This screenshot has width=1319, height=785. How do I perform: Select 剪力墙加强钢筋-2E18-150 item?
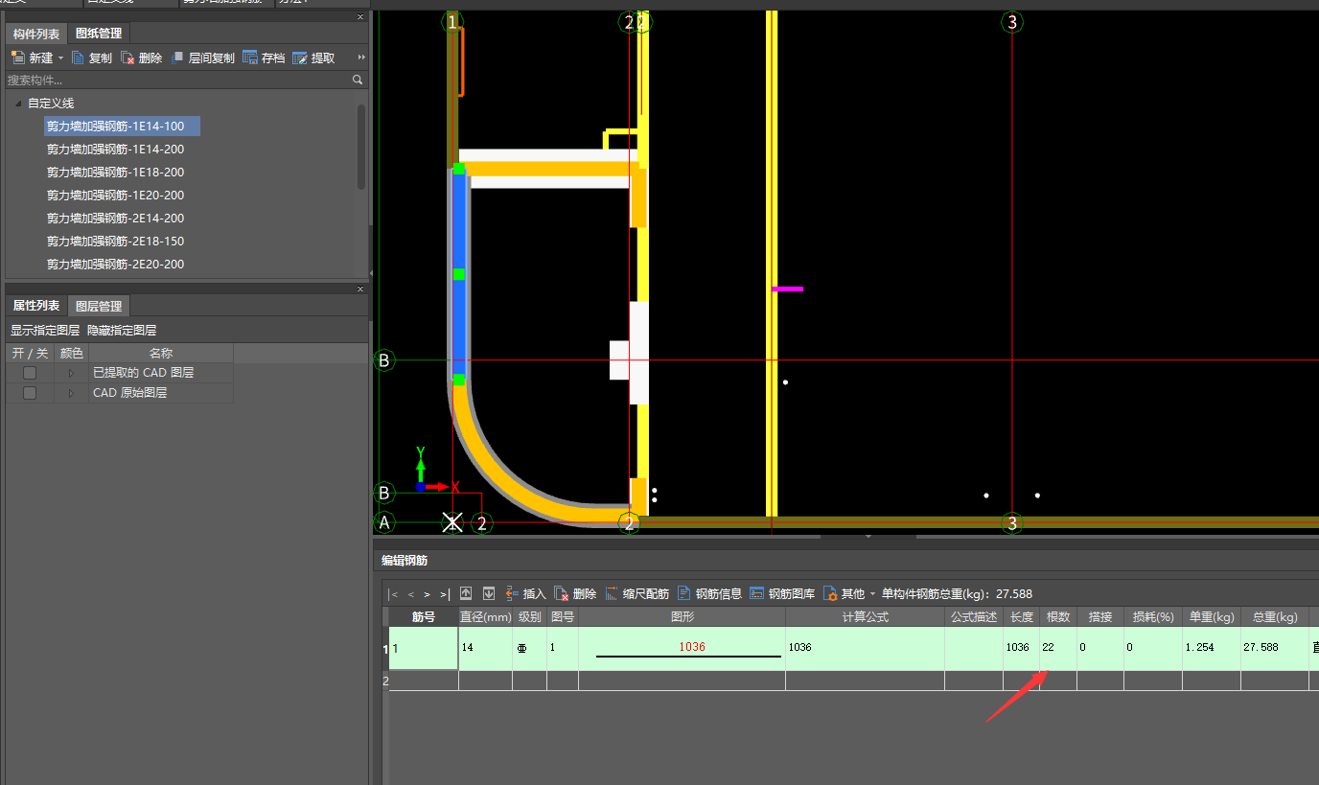[x=116, y=242]
